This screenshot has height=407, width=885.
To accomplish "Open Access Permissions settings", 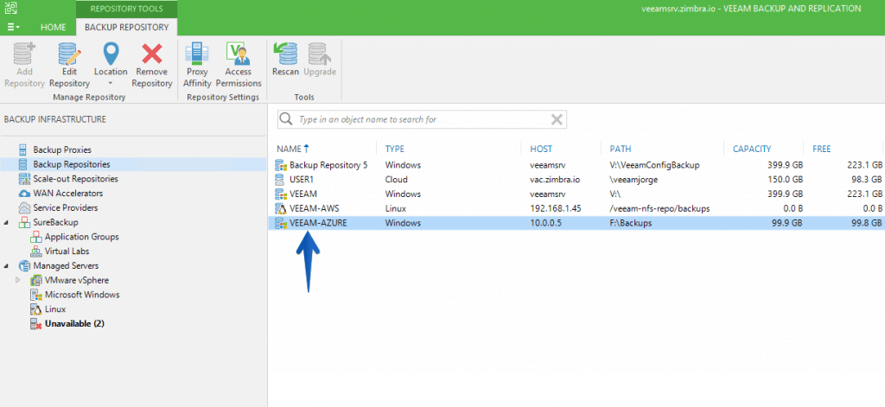I will pos(239,65).
